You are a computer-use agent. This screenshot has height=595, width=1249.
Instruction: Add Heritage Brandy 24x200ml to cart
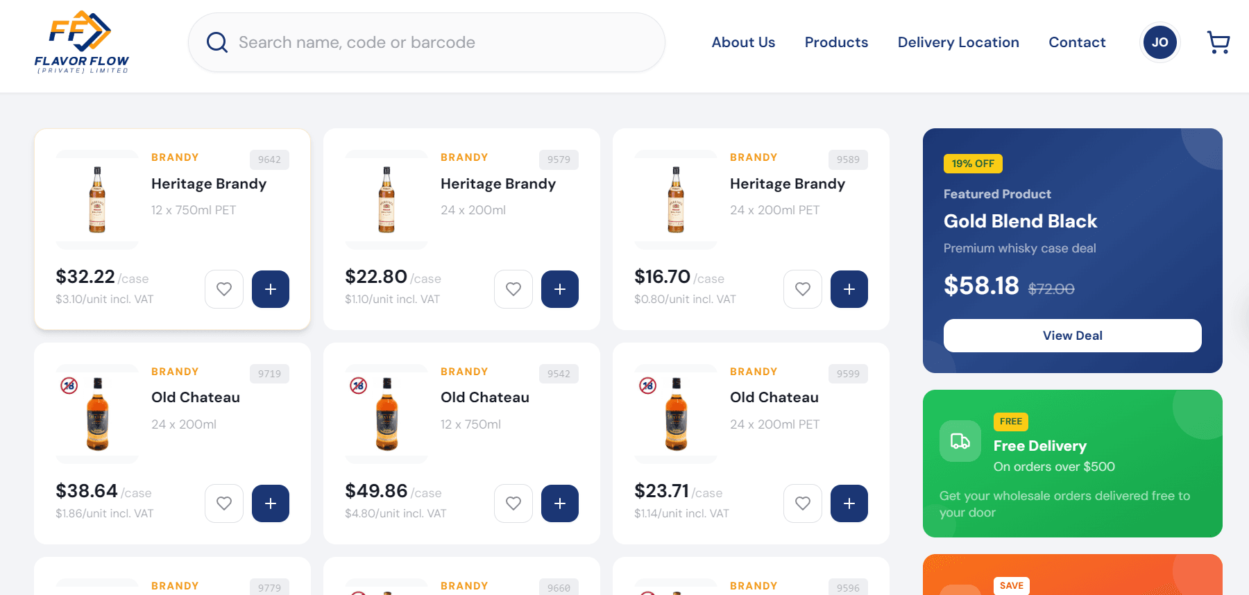click(560, 289)
